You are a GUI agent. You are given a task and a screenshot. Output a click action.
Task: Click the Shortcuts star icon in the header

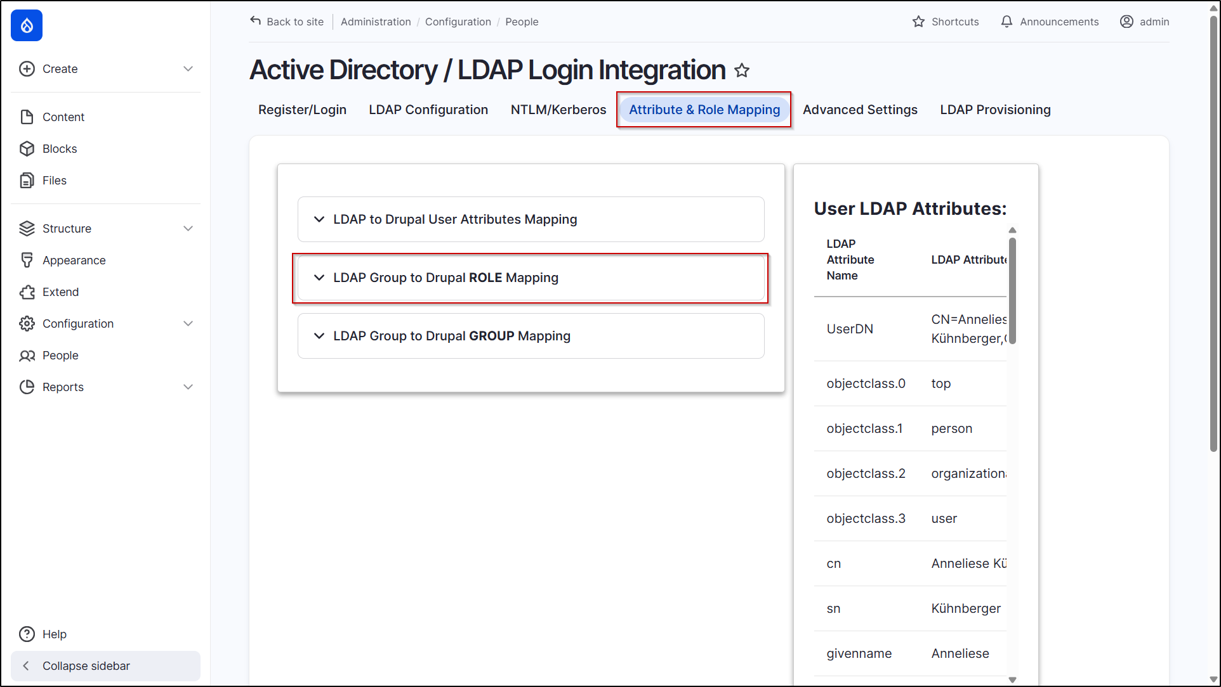[918, 21]
